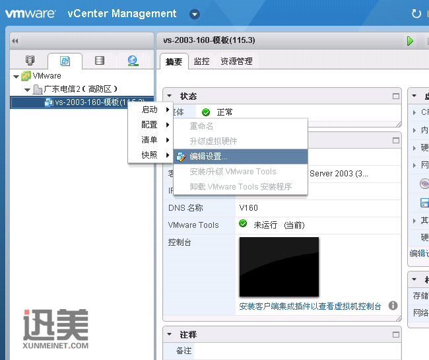Click the refresh icon in header
Image resolution: width=429 pixels, height=360 pixels.
tap(416, 13)
